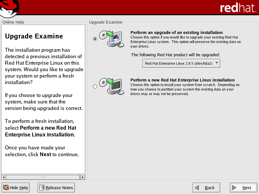Click the Online Help horizontal scrollbar thumb

point(43,177)
